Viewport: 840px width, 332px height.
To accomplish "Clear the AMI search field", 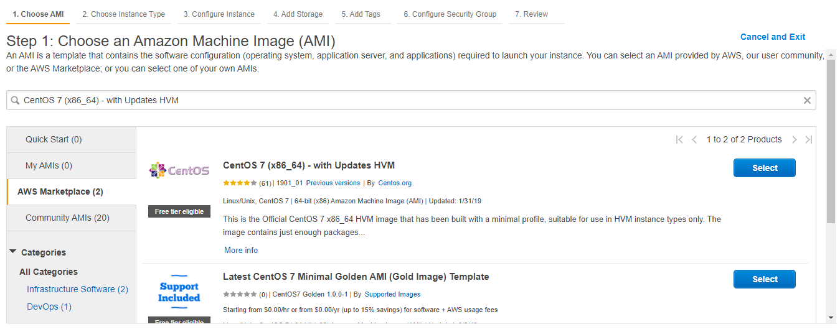I will click(x=807, y=100).
